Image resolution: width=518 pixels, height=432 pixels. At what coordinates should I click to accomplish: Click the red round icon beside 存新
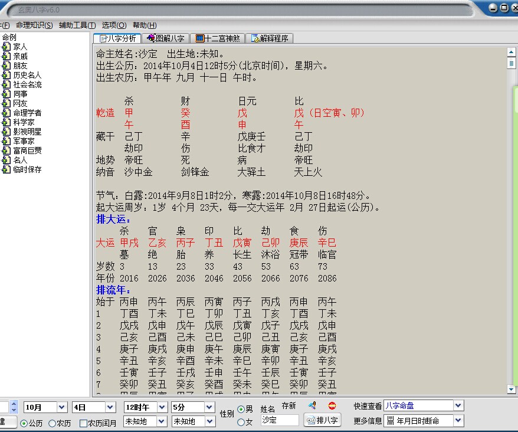(x=332, y=406)
